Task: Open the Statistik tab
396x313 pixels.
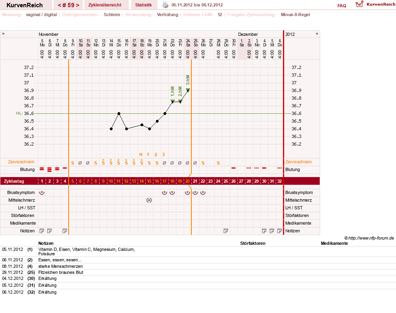Action: [143, 5]
